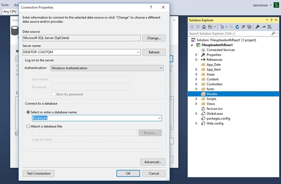Expand the Web.config node
Screen dimensions: 281x184
click(196, 123)
